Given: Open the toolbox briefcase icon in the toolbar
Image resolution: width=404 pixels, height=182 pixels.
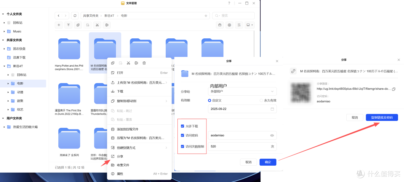Looking at the screenshot, I should point(220,25).
